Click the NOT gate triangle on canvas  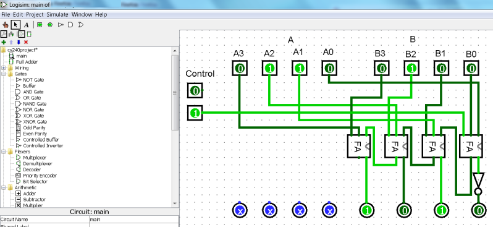point(478,181)
